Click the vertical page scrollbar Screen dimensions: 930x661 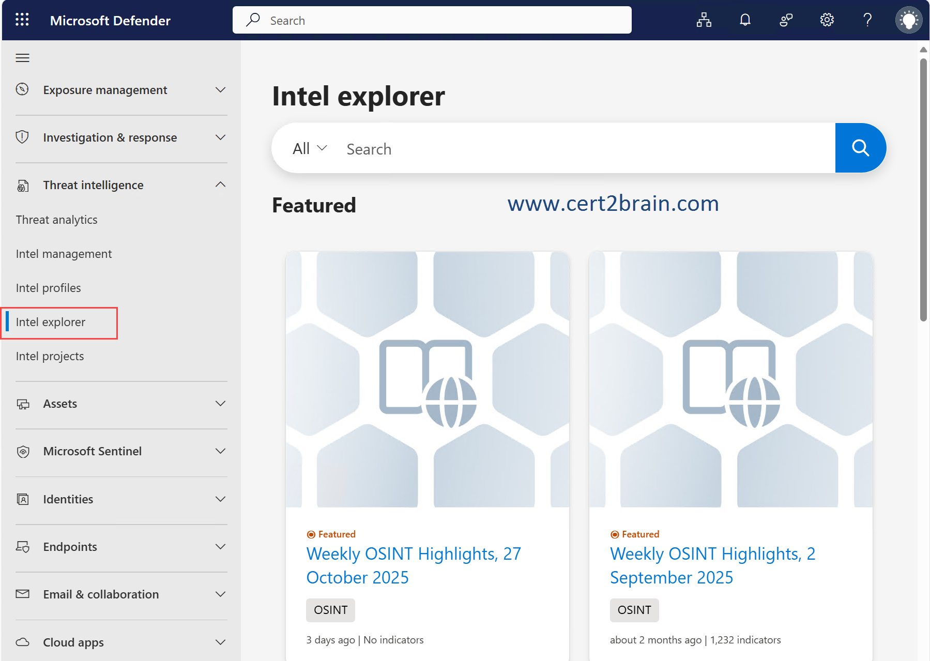[923, 190]
